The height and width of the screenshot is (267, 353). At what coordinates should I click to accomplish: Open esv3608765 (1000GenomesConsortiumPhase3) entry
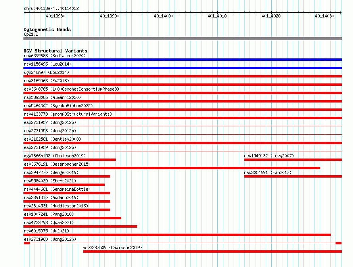tap(71, 89)
